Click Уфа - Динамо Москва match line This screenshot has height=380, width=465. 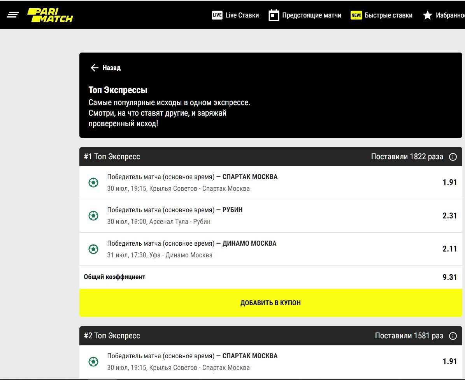pyautogui.click(x=160, y=255)
